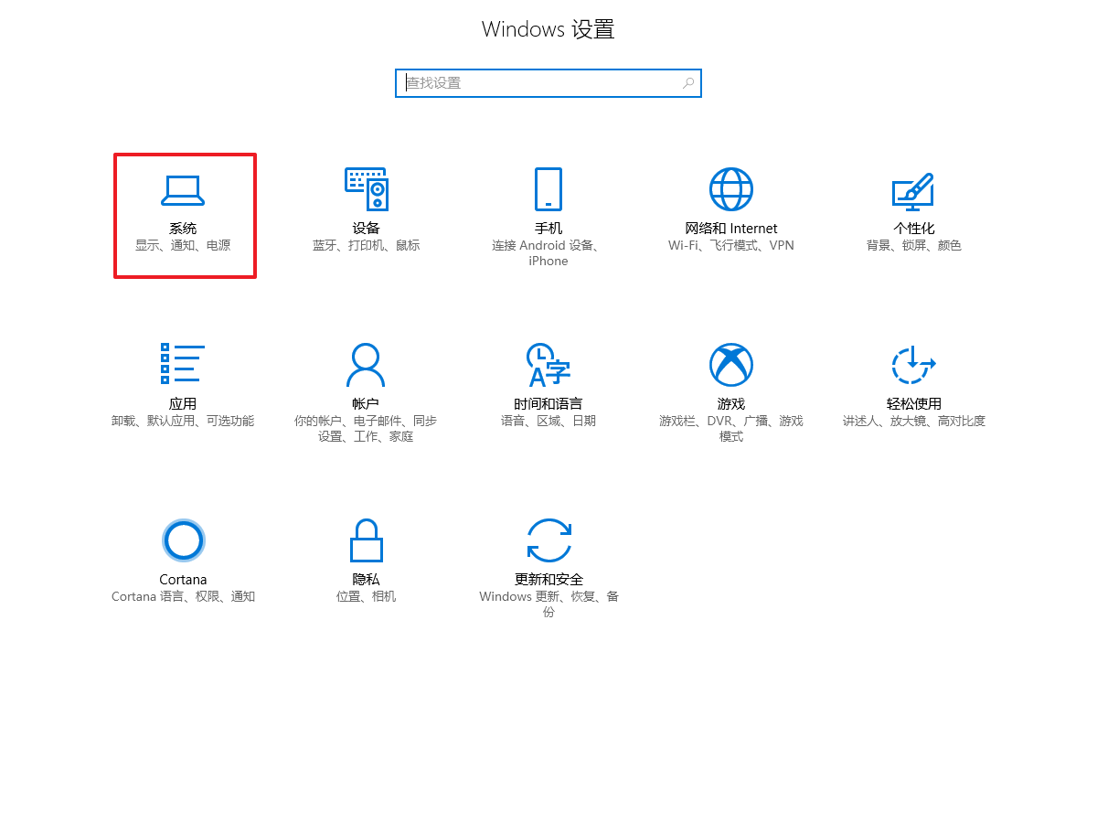The image size is (1097, 823).
Task: Focus the 查找设置 search field
Action: (x=539, y=83)
